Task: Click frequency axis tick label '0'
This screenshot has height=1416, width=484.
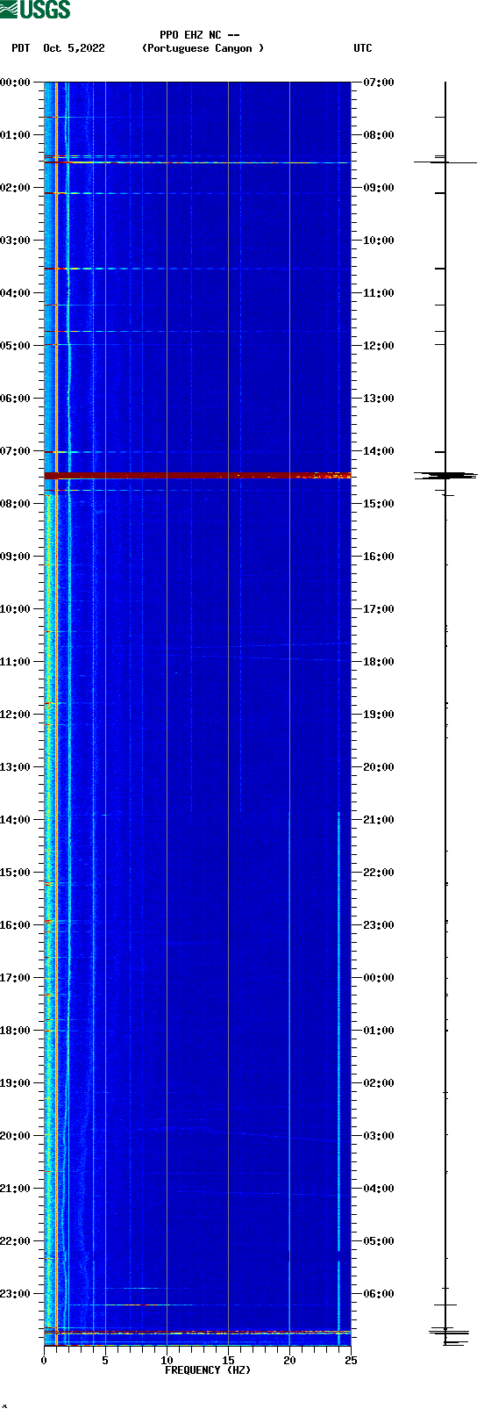Action: click(x=44, y=1361)
